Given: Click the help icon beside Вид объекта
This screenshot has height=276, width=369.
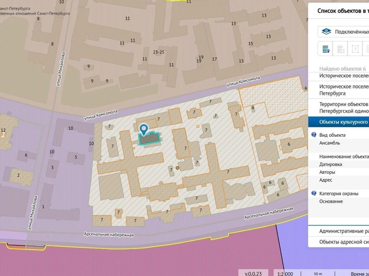Looking at the screenshot, I should [314, 135].
